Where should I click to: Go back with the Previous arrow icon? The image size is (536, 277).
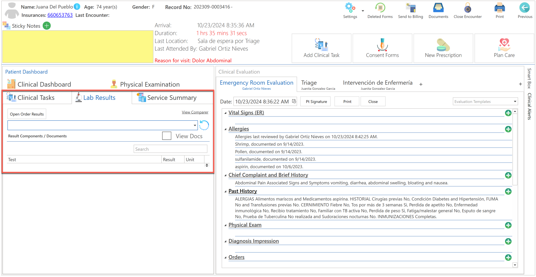[525, 7]
